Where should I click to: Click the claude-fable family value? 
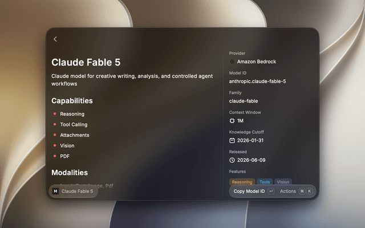pos(244,101)
